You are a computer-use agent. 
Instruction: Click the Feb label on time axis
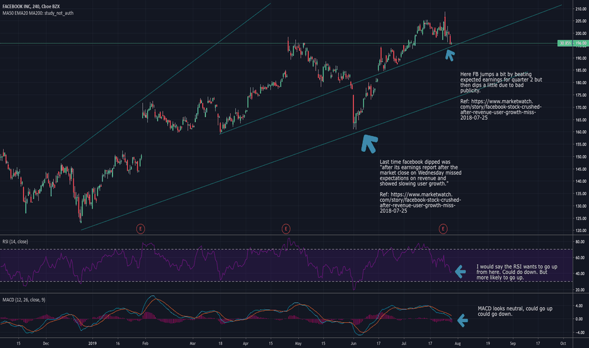click(145, 344)
